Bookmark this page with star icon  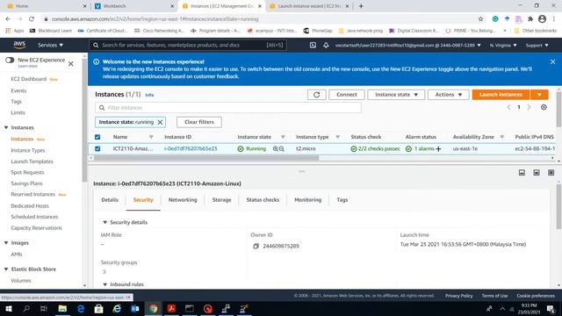coord(480,19)
